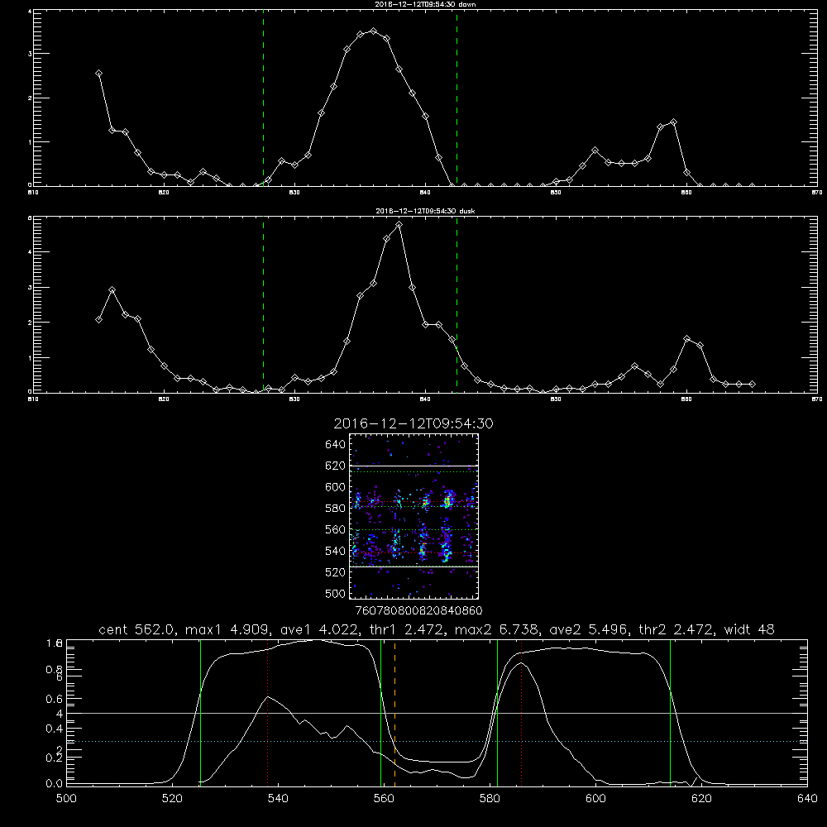Click the 'ave2 5.496' value in stats line
The width and height of the screenshot is (827, 827).
(x=589, y=629)
